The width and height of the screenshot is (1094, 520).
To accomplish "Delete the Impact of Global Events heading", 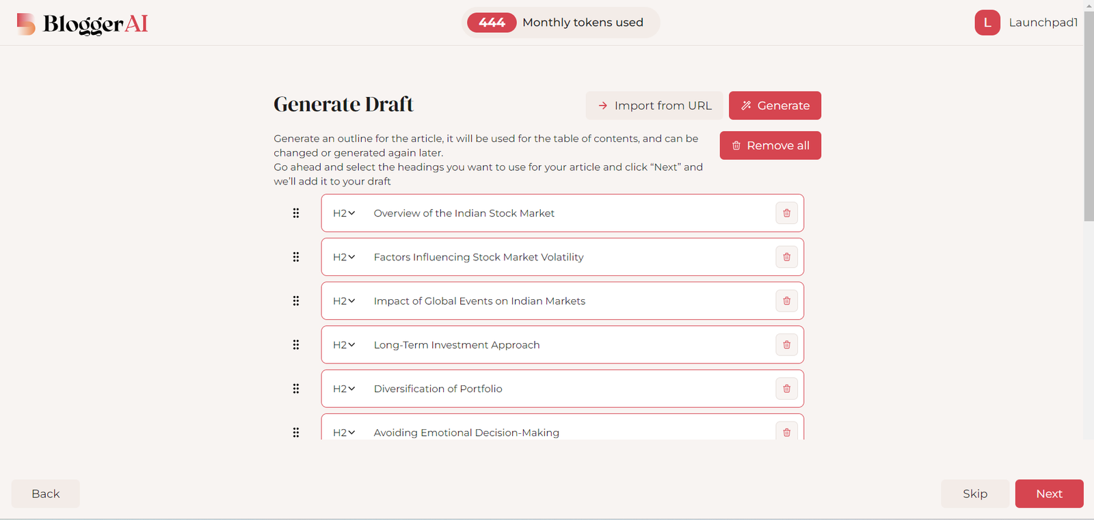I will 786,301.
